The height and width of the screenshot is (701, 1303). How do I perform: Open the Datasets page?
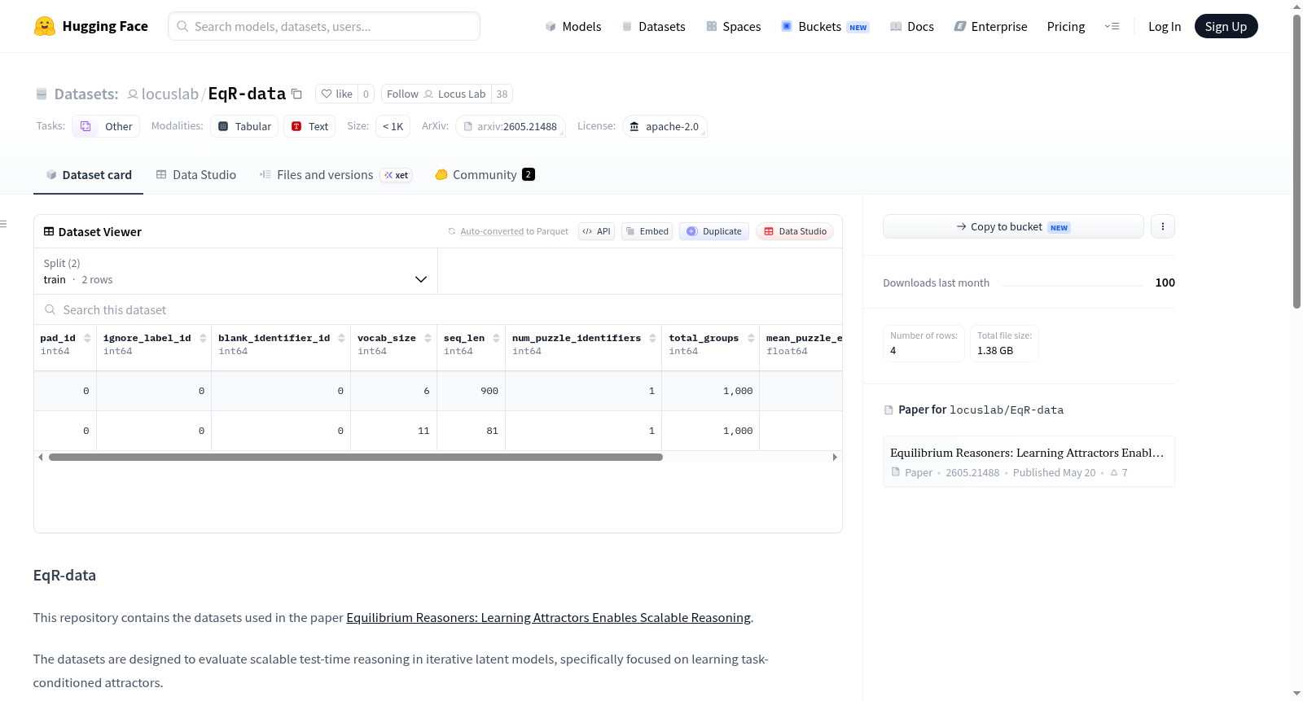pyautogui.click(x=653, y=26)
